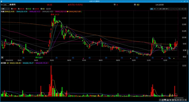
Task: Click the print chart icon
Action: [x=168, y=100]
